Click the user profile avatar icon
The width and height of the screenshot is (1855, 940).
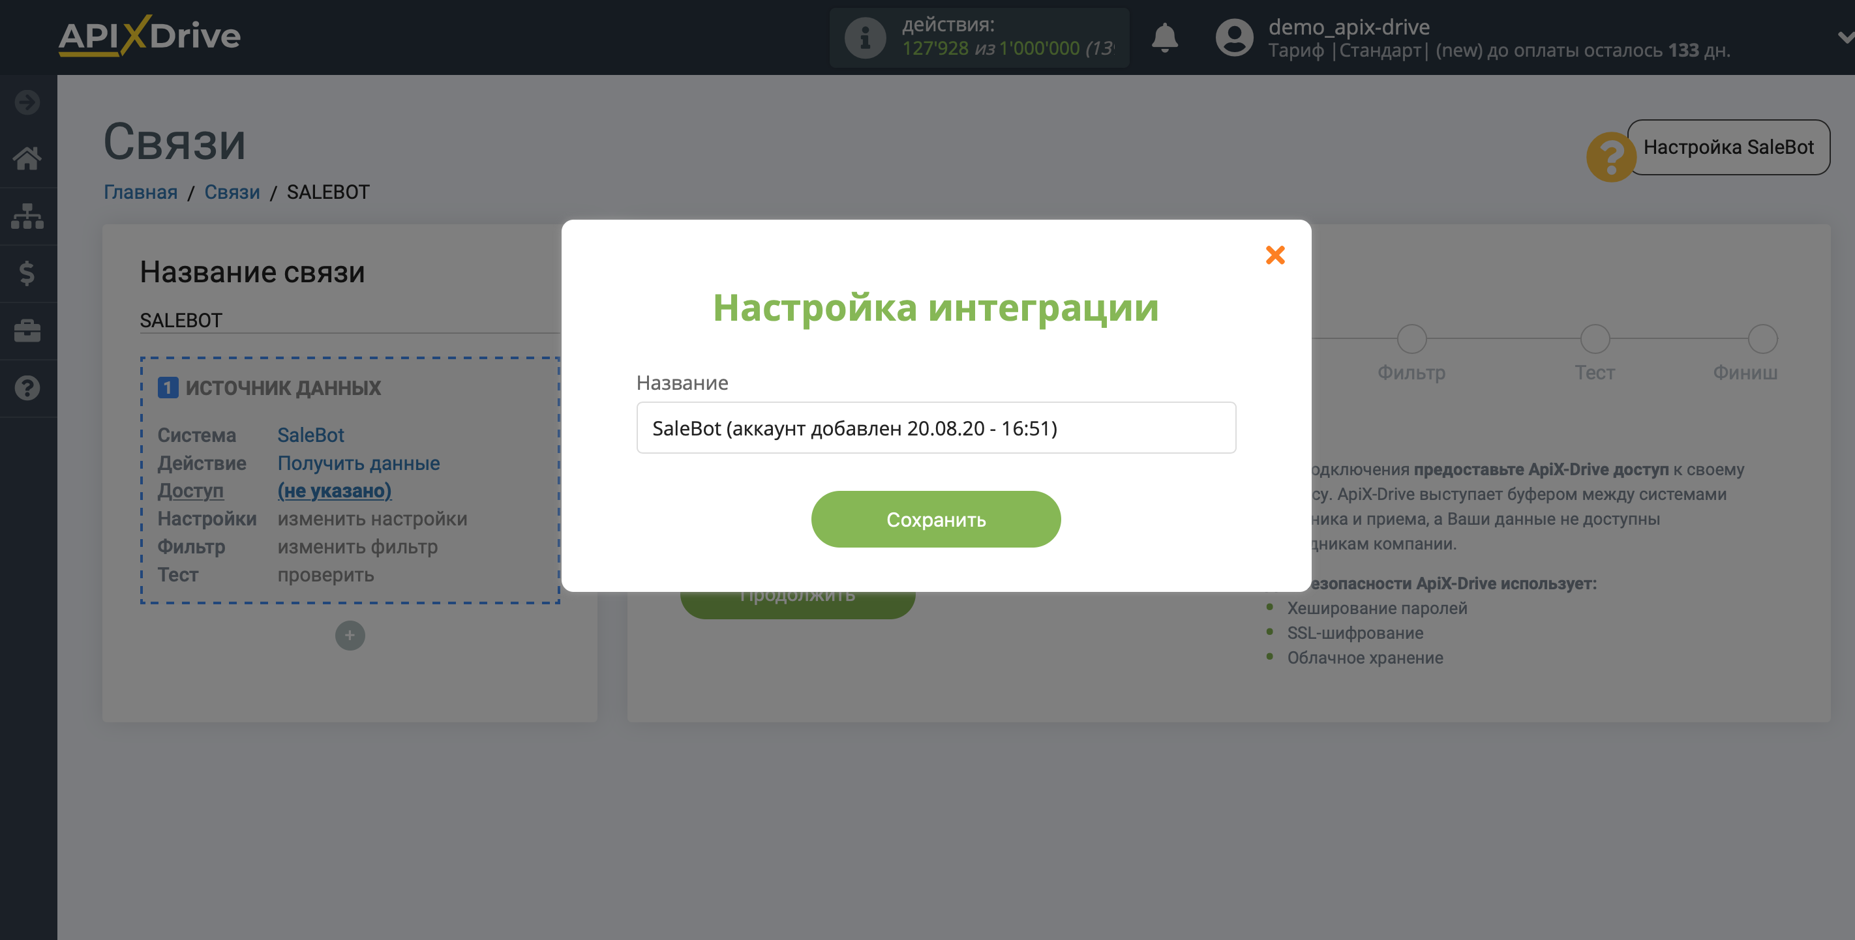click(x=1233, y=37)
